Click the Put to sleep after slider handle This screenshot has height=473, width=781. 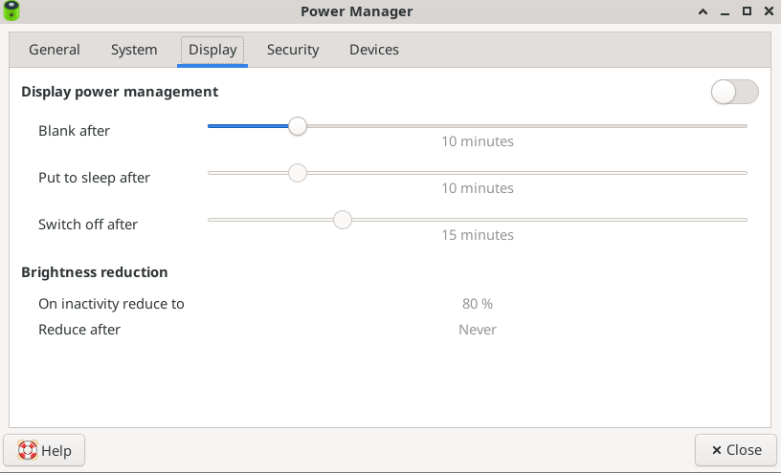click(x=298, y=173)
